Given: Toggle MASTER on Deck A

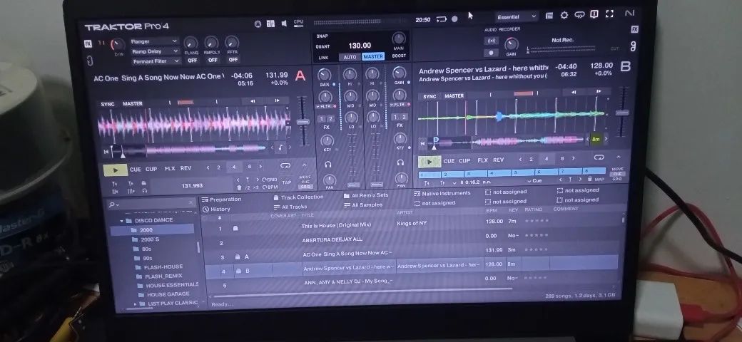Looking at the screenshot, I should [x=133, y=103].
